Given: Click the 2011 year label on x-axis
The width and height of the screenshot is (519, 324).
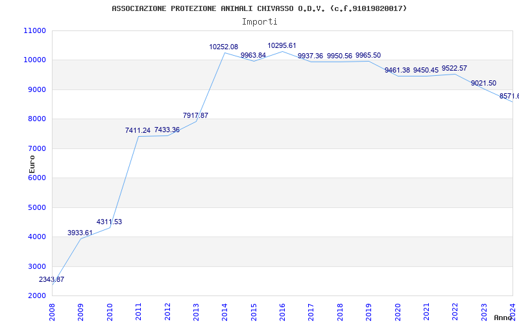Looking at the screenshot, I should point(138,312).
